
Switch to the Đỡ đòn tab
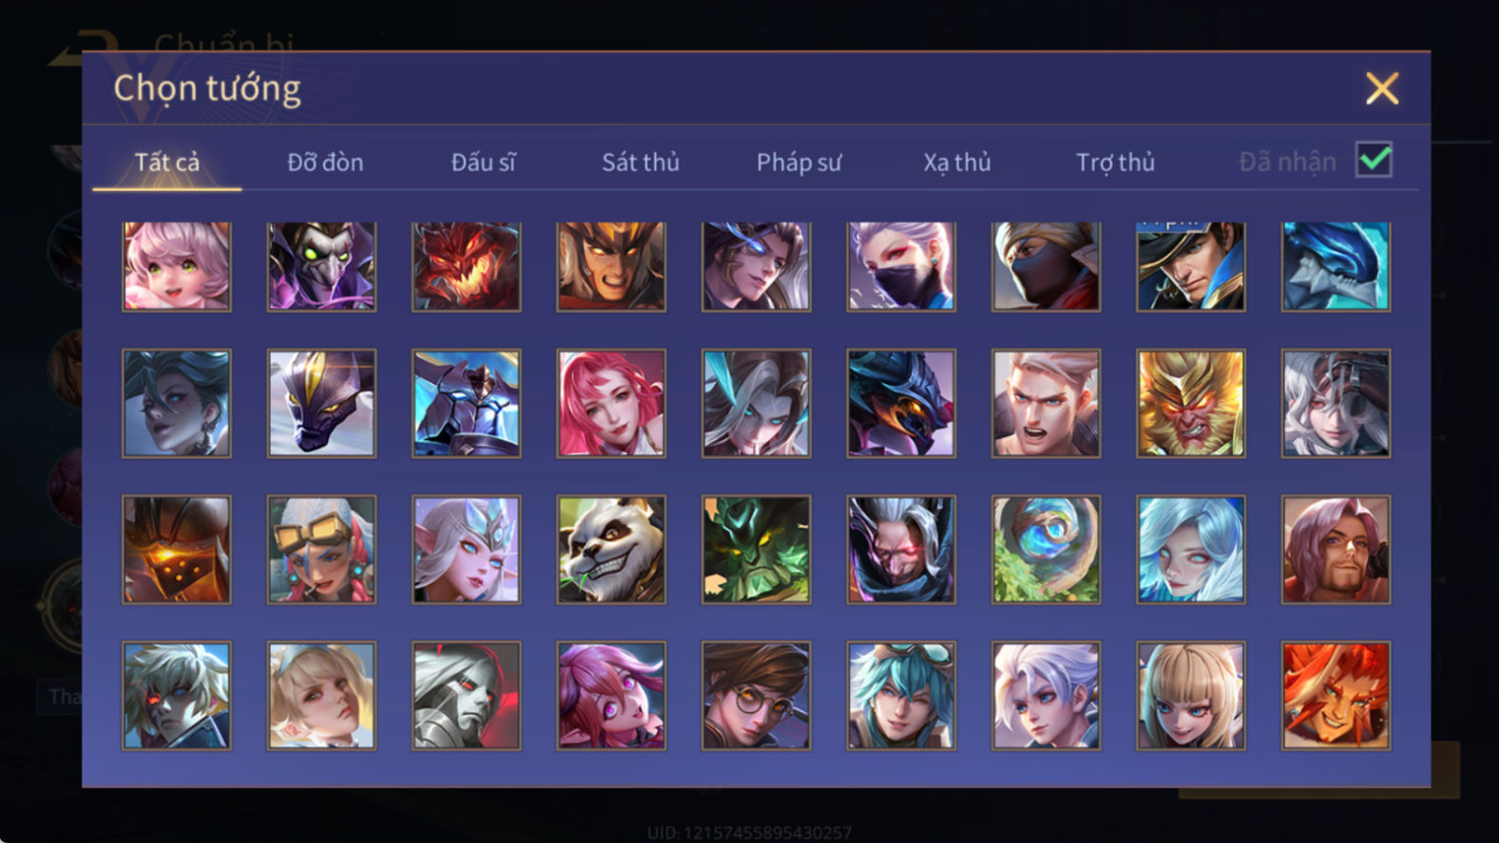[325, 163]
